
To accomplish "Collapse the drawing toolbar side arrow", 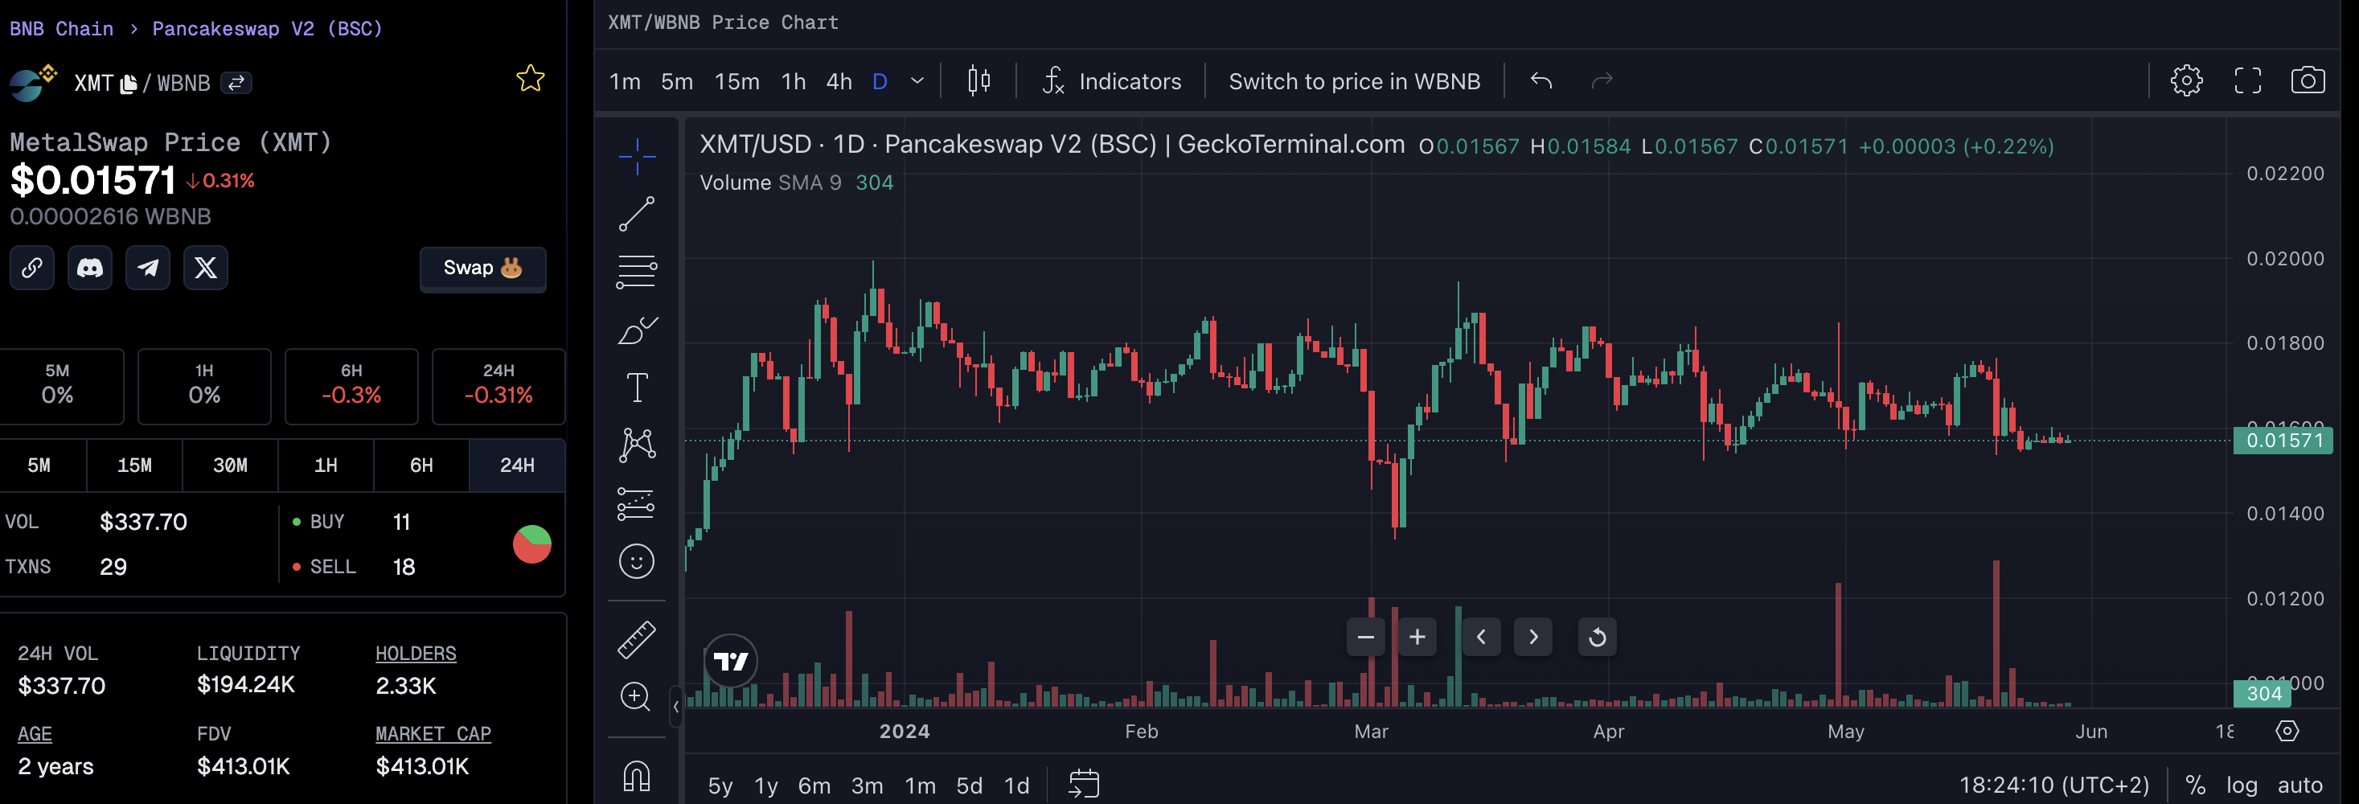I will [675, 706].
